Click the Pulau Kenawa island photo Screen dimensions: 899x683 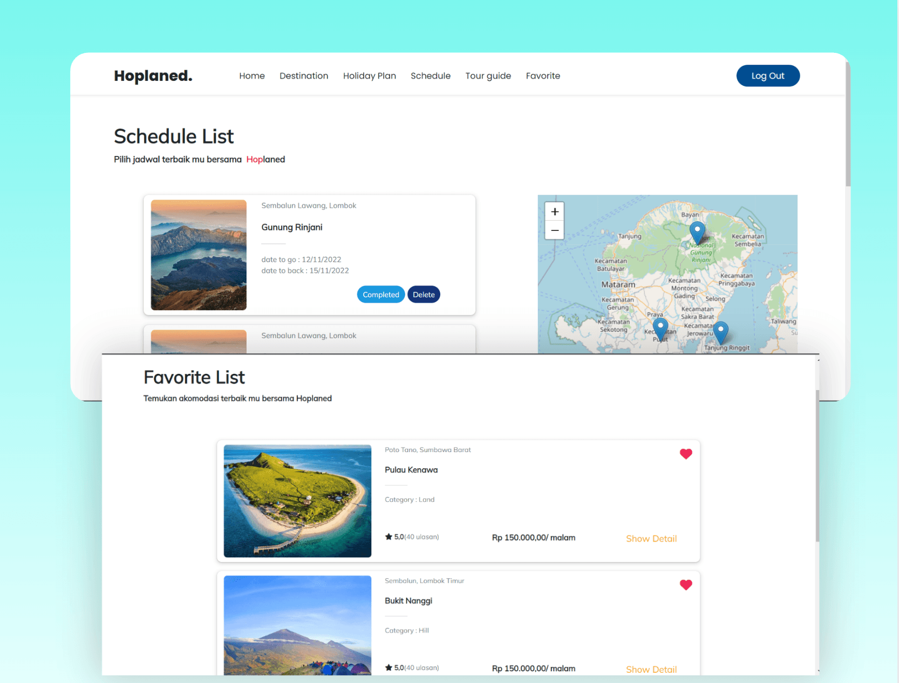point(297,501)
